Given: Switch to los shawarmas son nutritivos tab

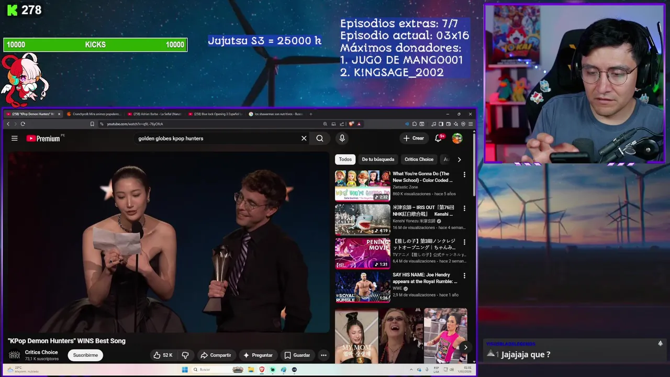Looking at the screenshot, I should point(276,114).
